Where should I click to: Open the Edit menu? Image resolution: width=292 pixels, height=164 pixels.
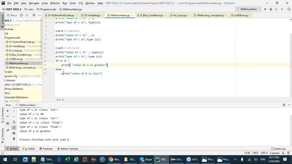(16, 3)
